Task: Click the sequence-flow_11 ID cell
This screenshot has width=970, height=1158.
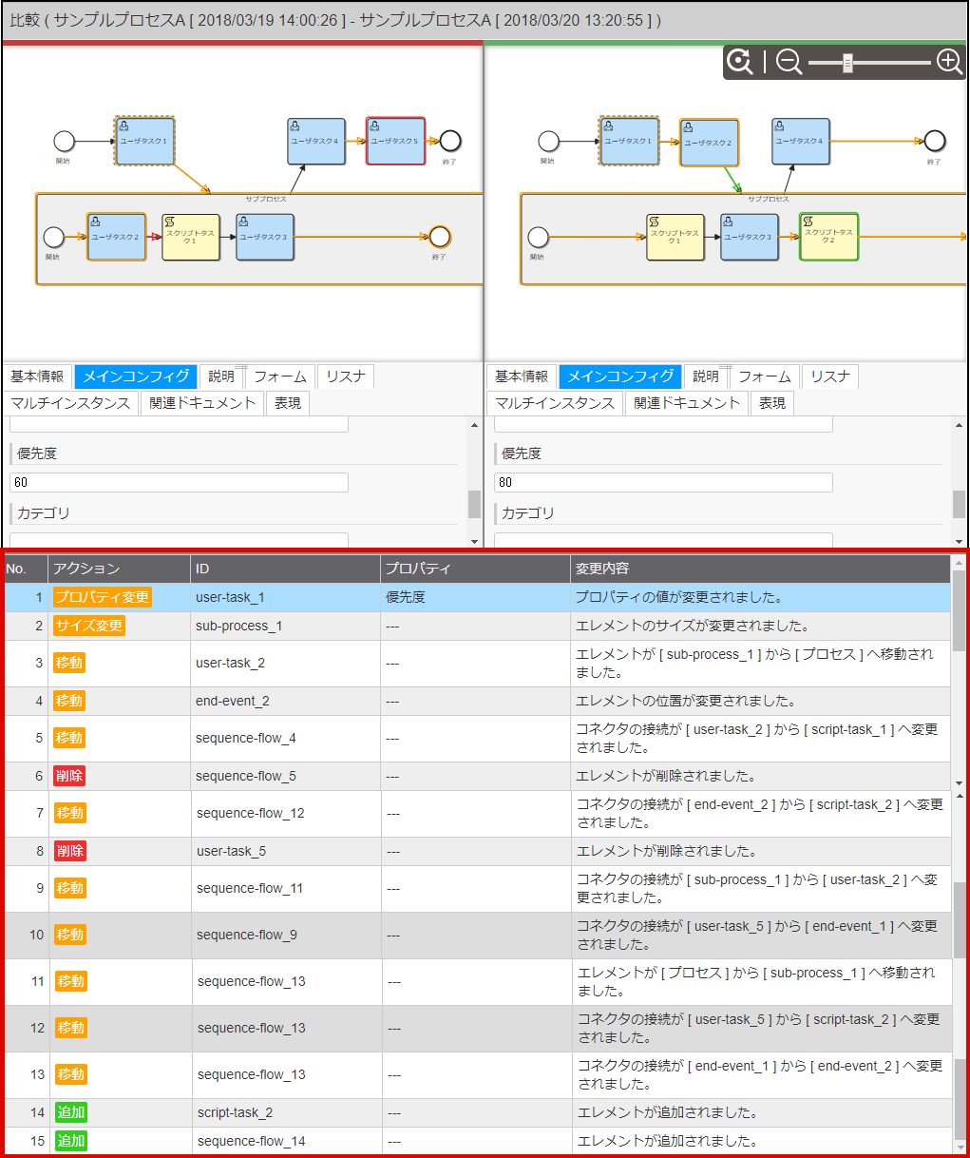Action: [x=286, y=888]
